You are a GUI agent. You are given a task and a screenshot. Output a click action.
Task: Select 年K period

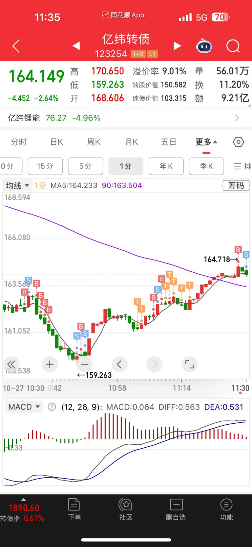coord(166,166)
